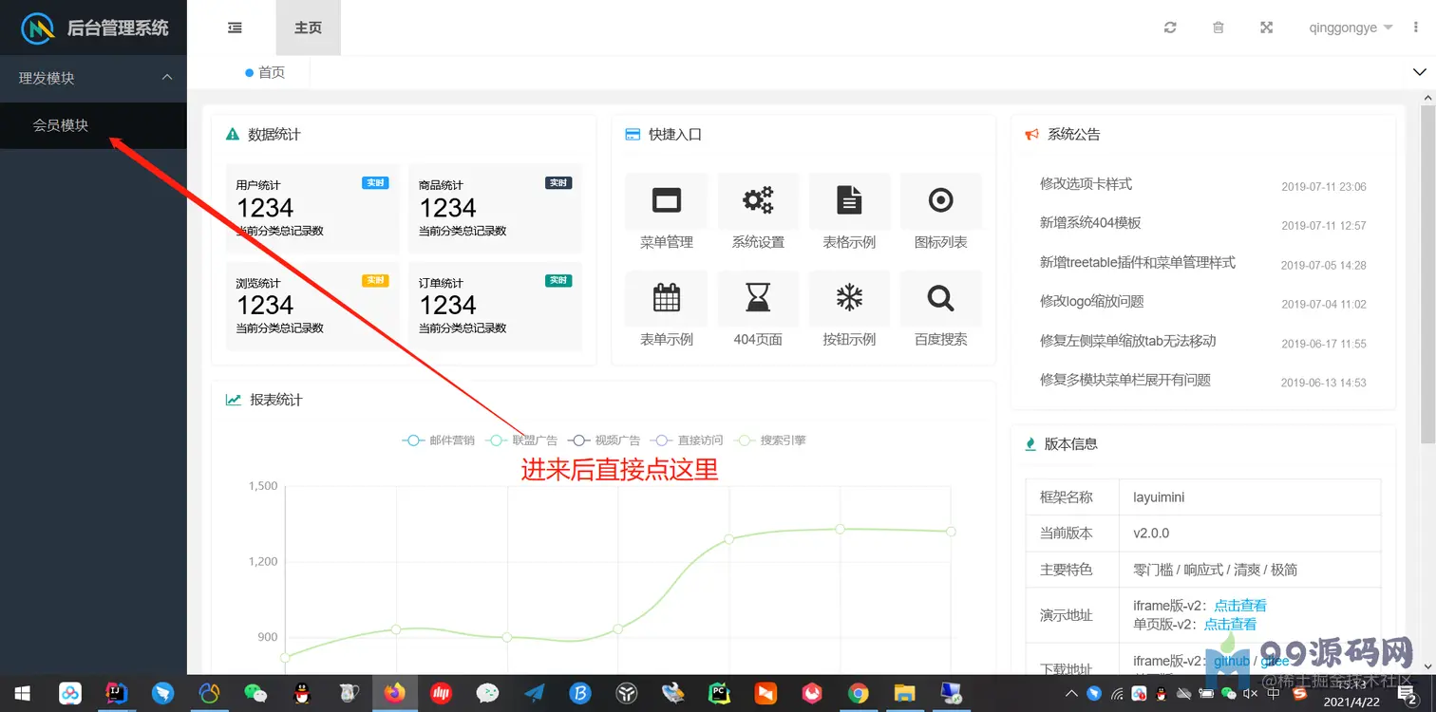Click the page vertical scrollbar thumb
The image size is (1436, 712).
point(1427,273)
